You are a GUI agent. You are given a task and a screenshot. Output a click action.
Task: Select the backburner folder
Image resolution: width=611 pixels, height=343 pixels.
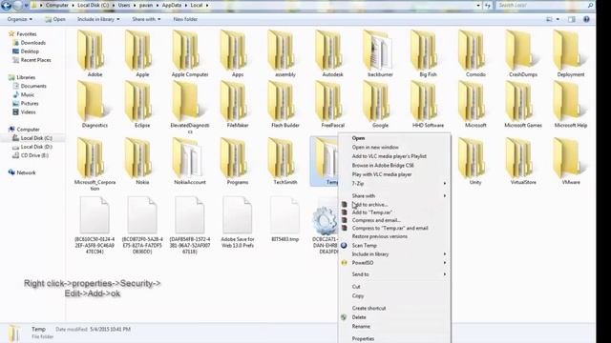(x=380, y=53)
